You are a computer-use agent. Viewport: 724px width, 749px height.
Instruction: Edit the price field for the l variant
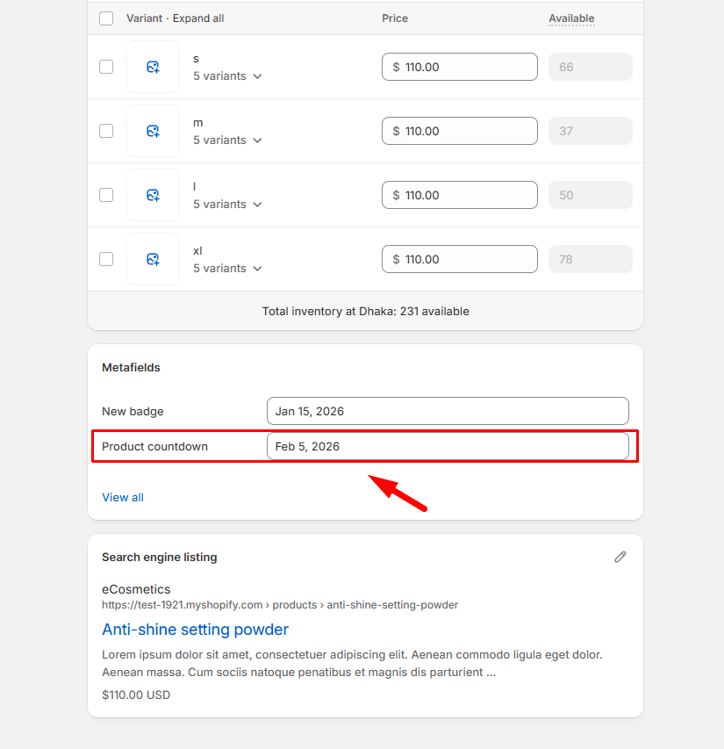460,195
